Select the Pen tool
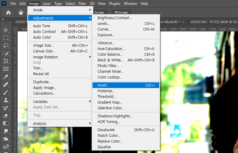Viewport: 238px width, 153px height. (x=6, y=147)
